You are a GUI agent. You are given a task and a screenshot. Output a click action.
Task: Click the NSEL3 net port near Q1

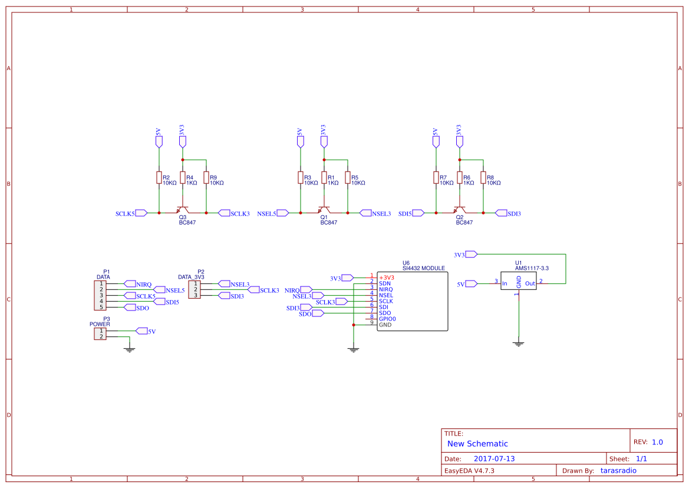[365, 213]
